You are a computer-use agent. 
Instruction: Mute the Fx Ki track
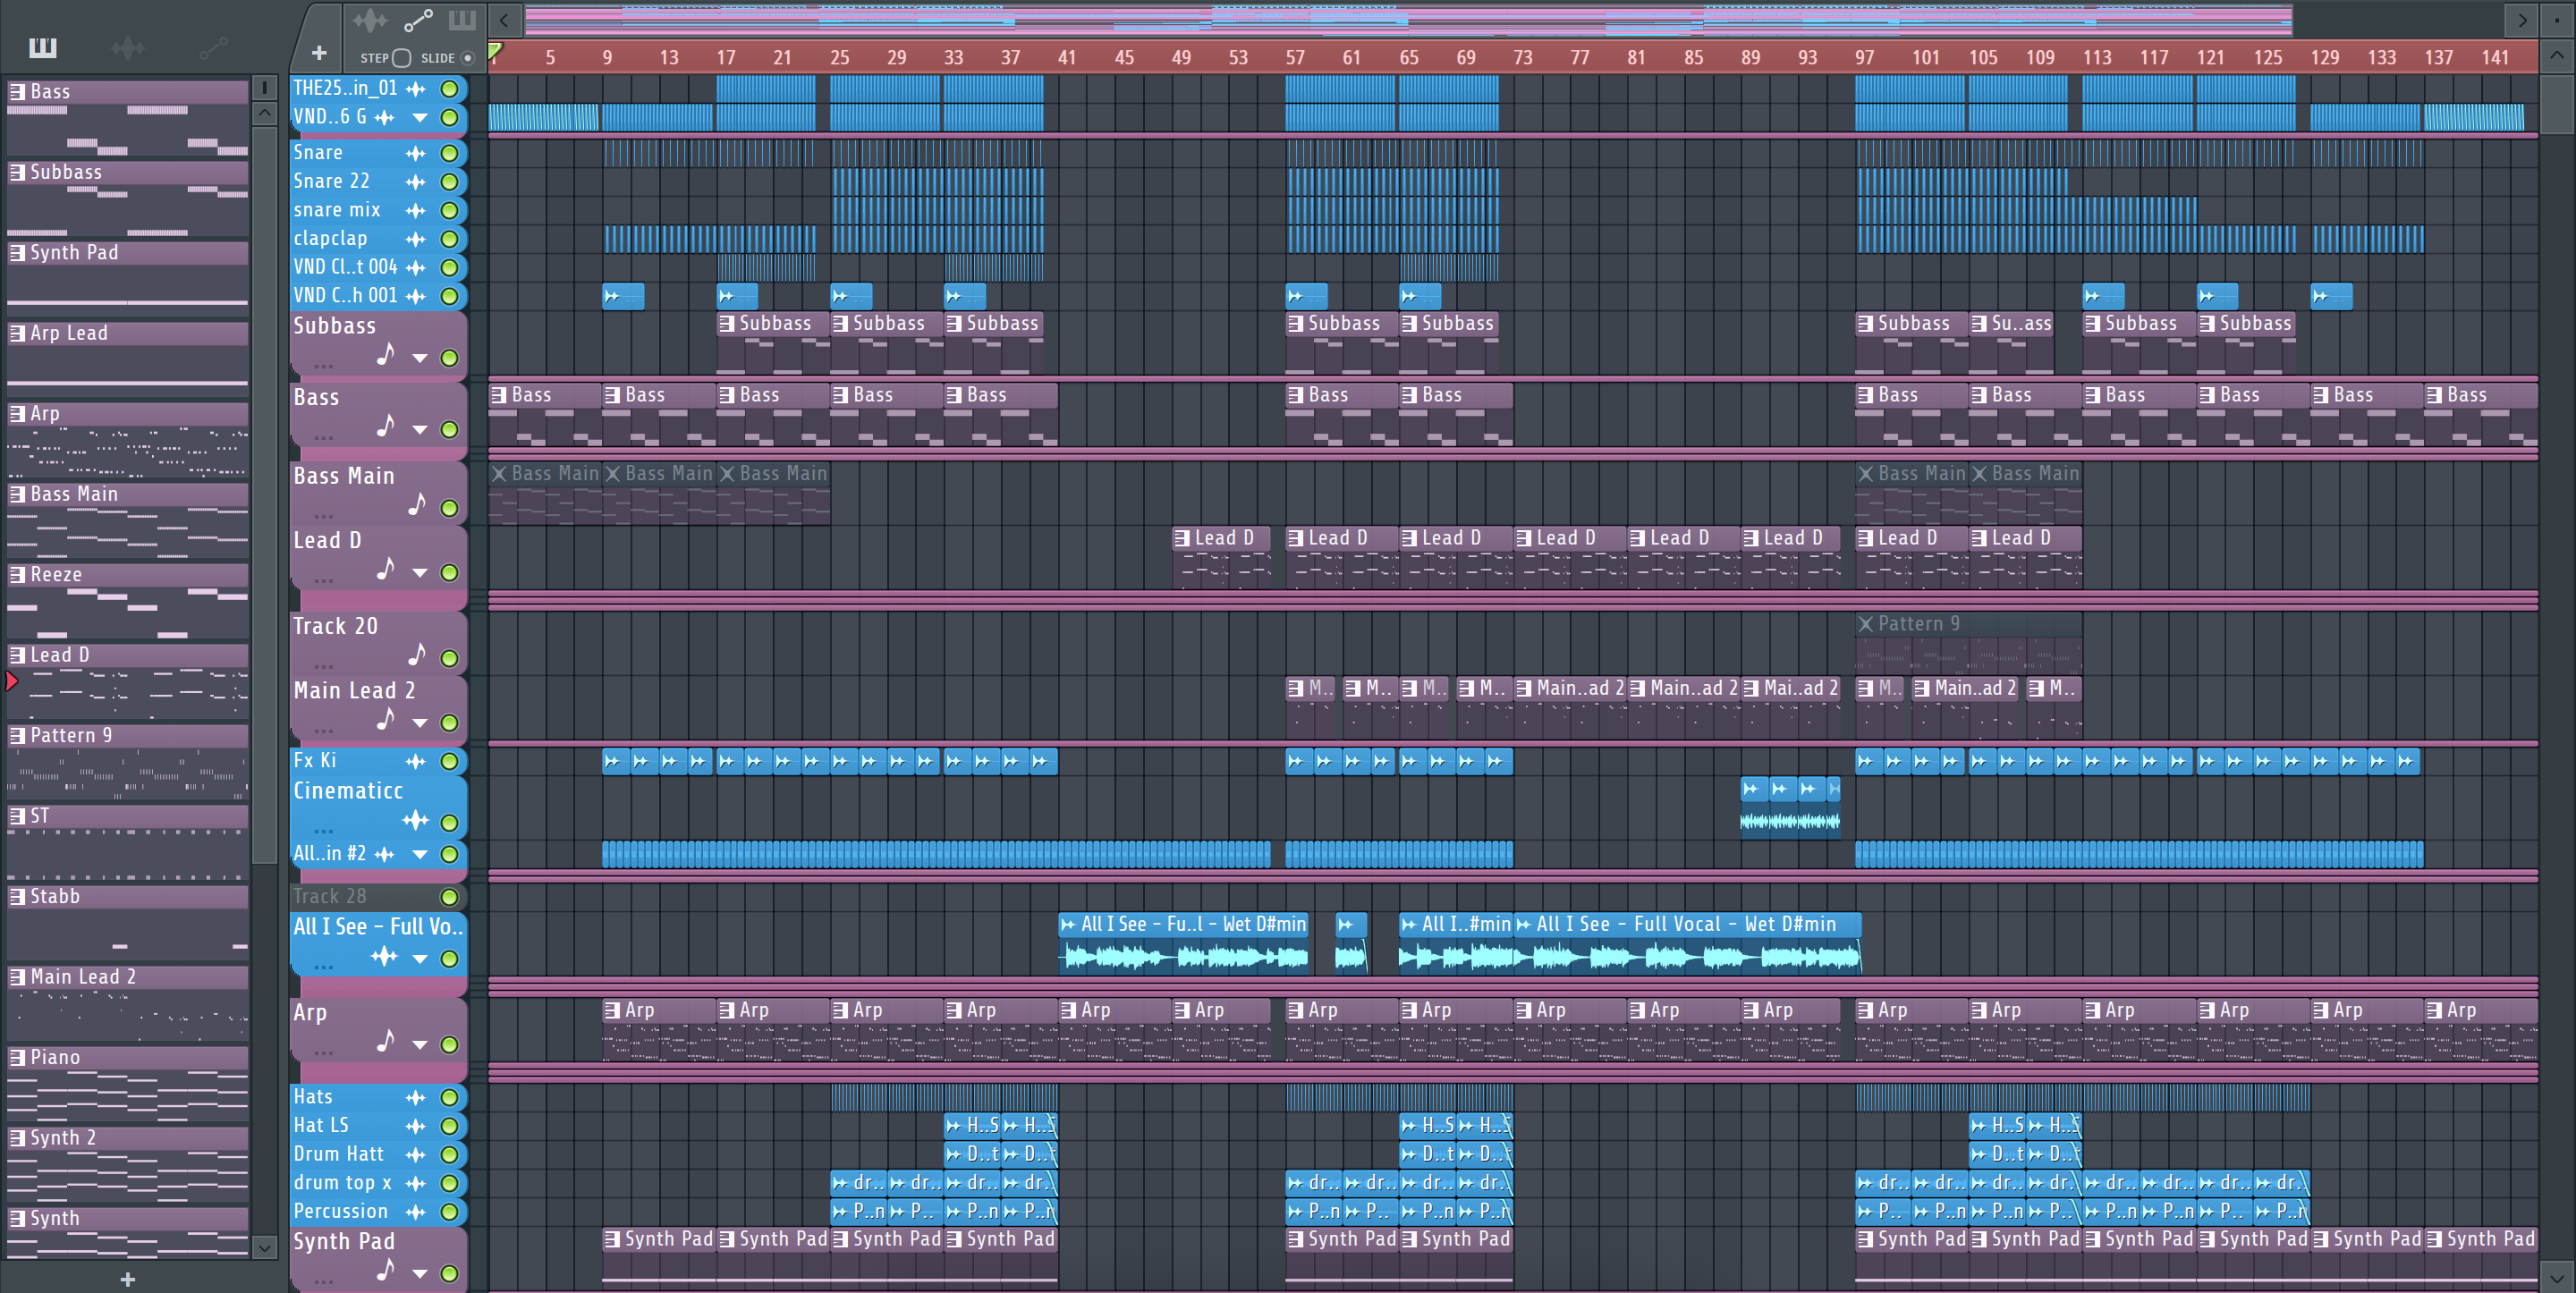[x=450, y=761]
